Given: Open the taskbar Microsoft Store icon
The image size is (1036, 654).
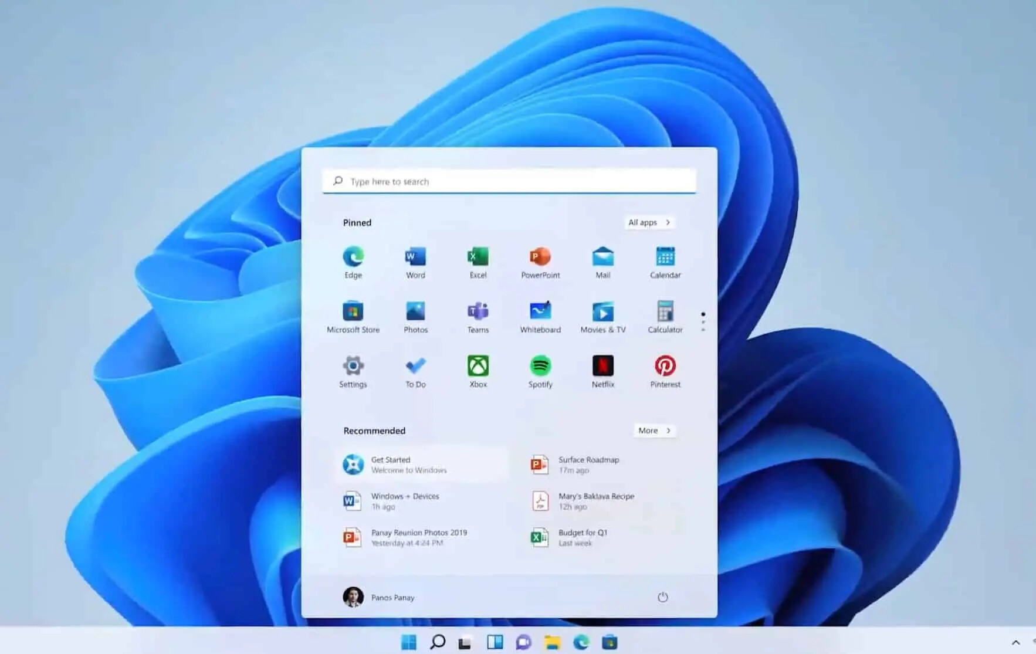Looking at the screenshot, I should [x=610, y=642].
